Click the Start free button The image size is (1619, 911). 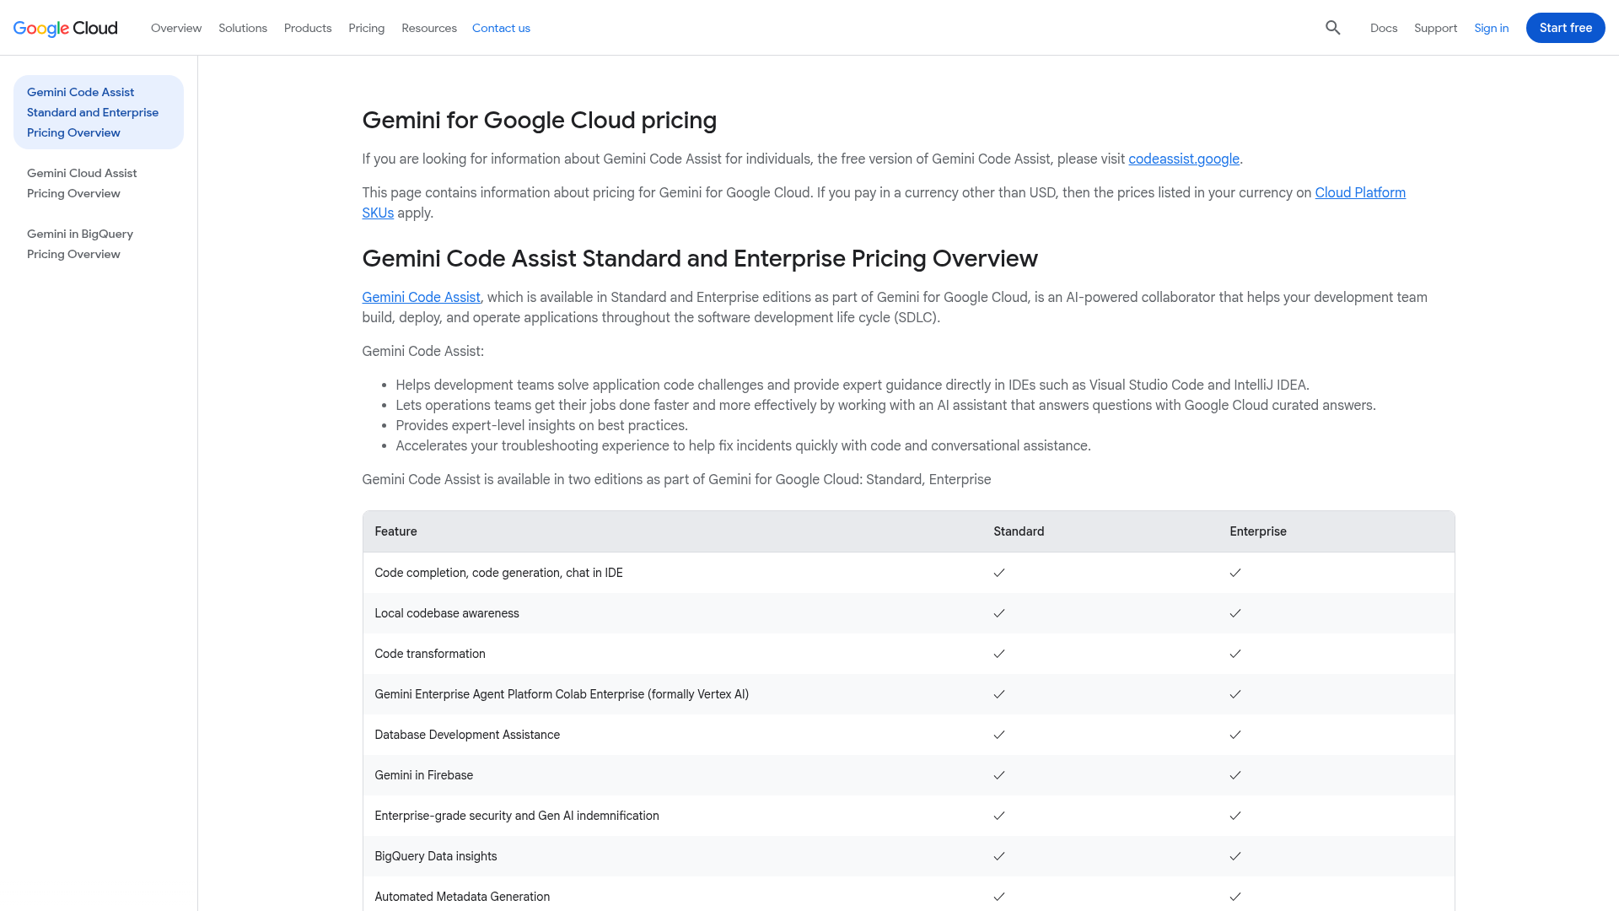(x=1565, y=28)
